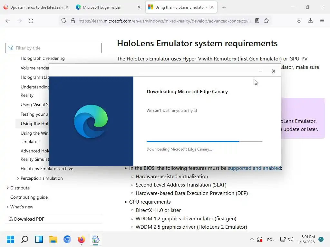Click the HoloLens Emulator system requirements heading
330x247 pixels.
point(197,43)
